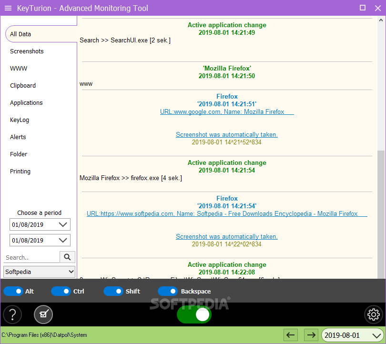Toggle the Alt key switch

[x=13, y=291]
